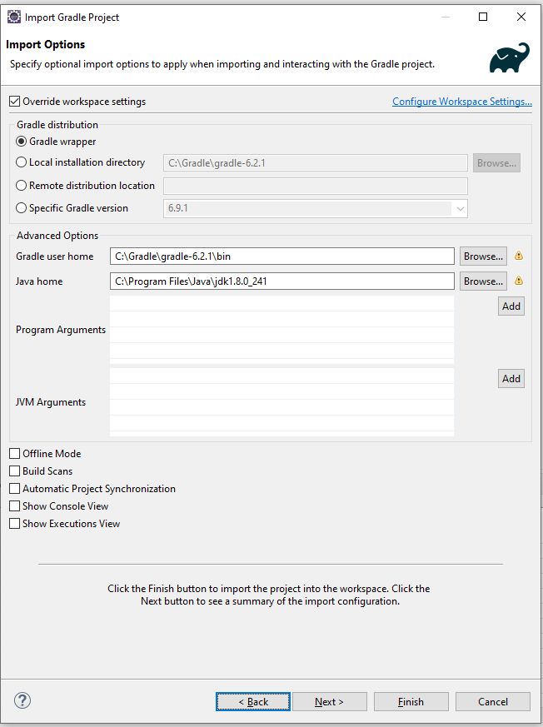The height and width of the screenshot is (727, 543).
Task: Click the remote distribution location field
Action: 316,186
